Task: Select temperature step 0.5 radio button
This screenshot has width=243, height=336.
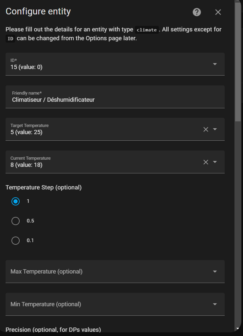Action: pos(15,221)
